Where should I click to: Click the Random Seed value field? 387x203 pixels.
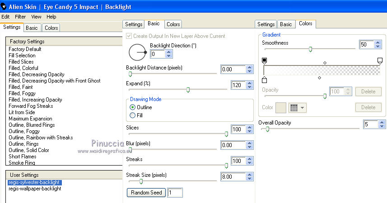175,193
